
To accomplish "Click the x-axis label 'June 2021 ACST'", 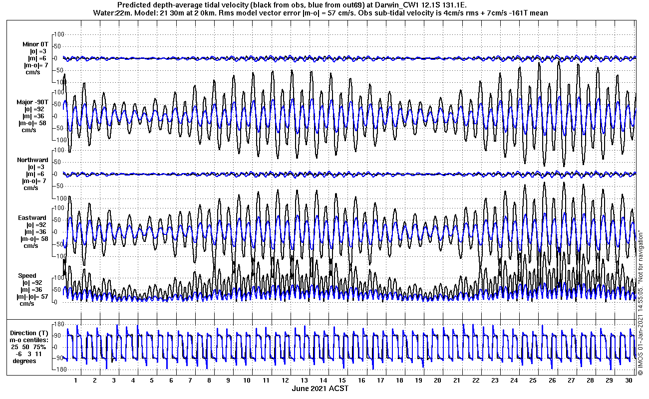I will [320, 389].
